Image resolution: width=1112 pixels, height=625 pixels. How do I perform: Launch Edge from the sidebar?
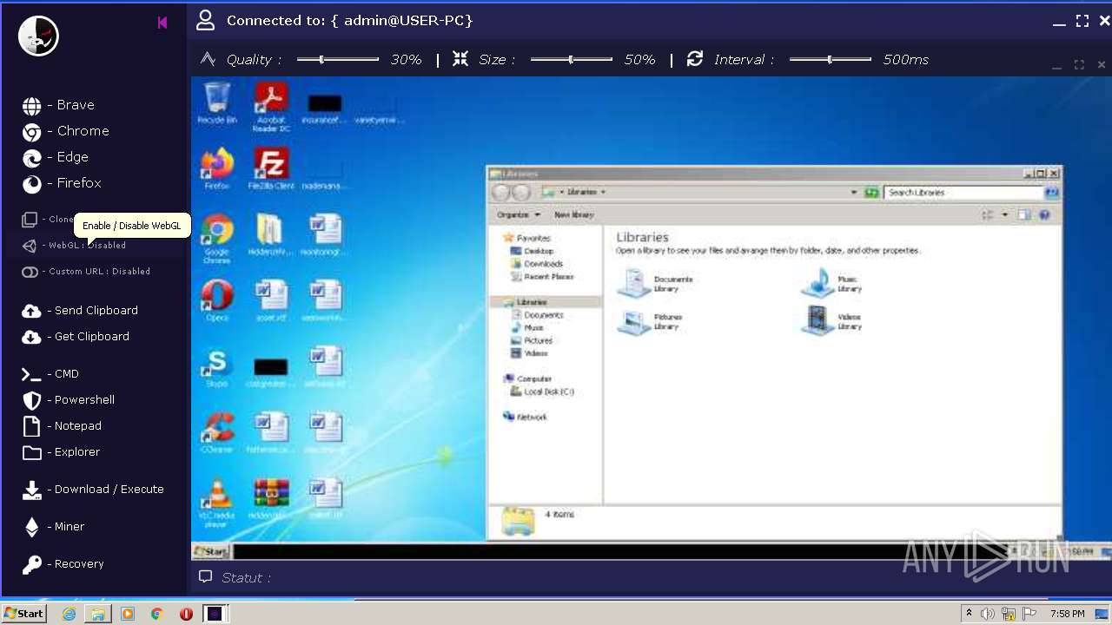(x=56, y=157)
